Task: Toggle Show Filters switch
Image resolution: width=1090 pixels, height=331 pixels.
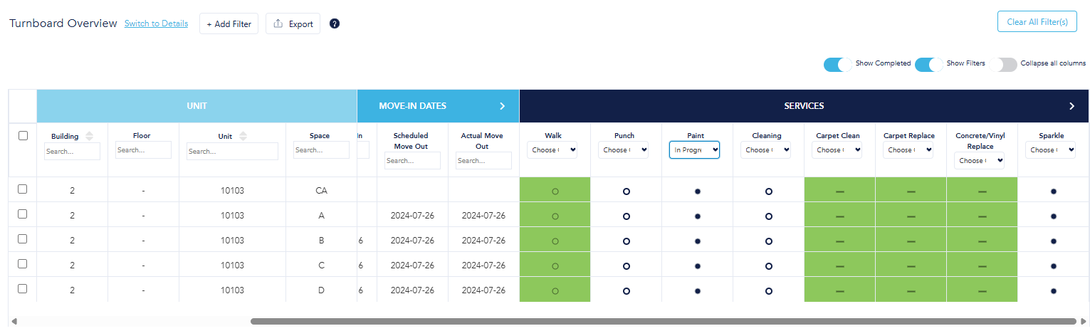Action: (929, 64)
